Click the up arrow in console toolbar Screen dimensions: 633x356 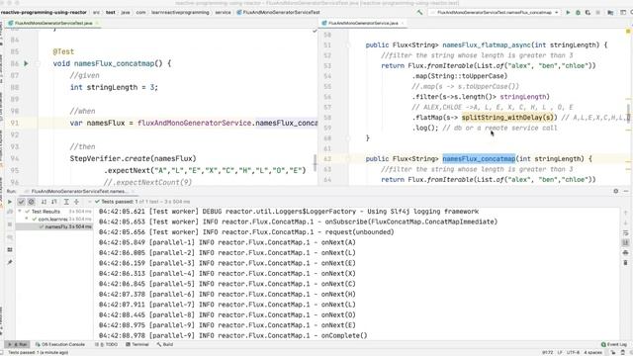pyautogui.click(x=625, y=213)
